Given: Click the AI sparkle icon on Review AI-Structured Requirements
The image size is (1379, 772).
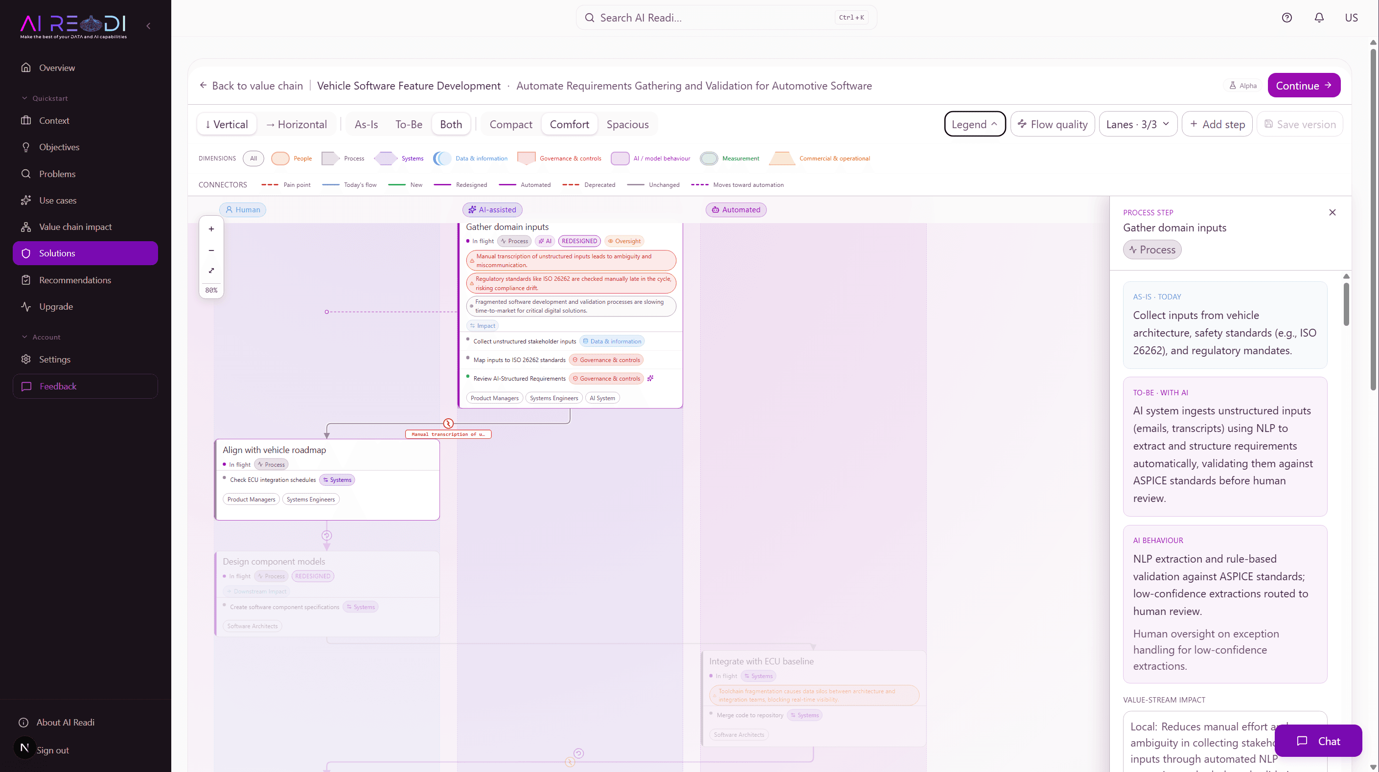Looking at the screenshot, I should click(x=650, y=379).
